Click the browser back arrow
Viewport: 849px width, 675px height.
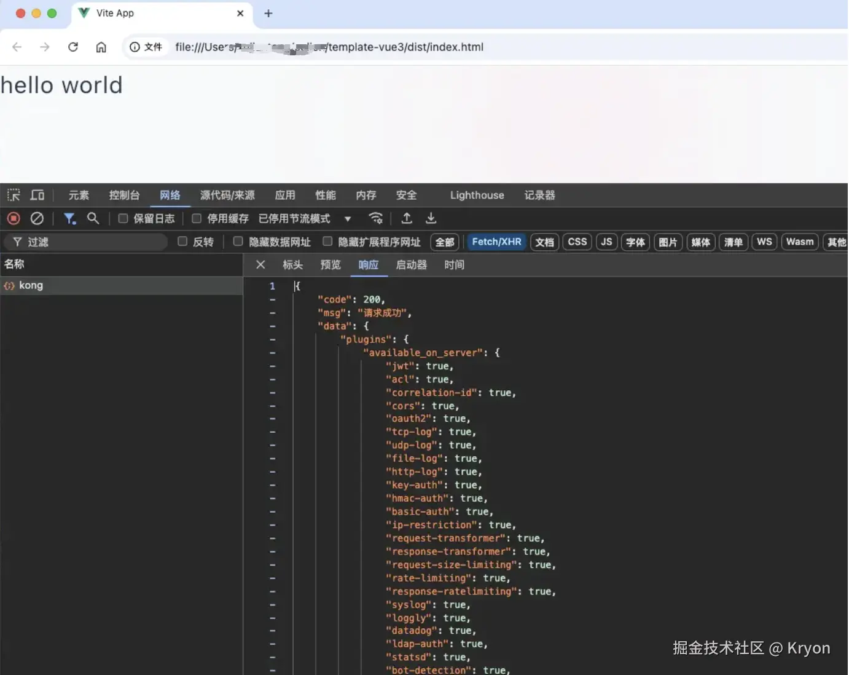click(x=17, y=47)
